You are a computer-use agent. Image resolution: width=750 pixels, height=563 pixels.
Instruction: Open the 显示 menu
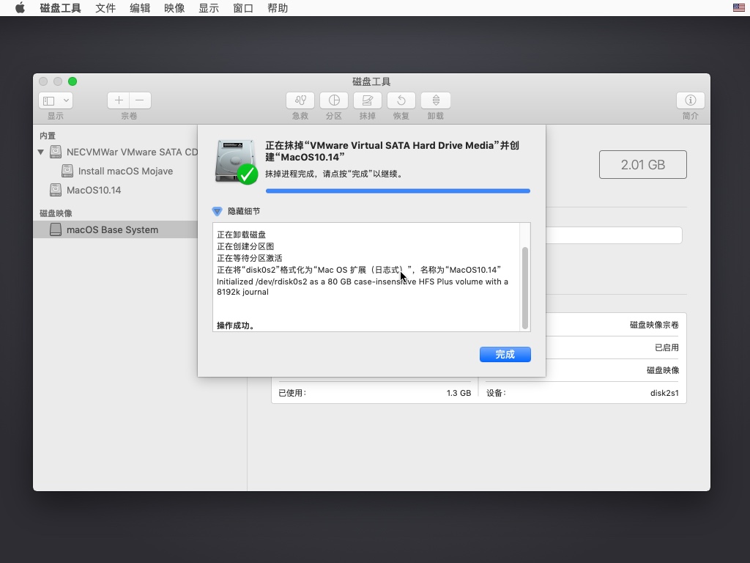coord(209,8)
